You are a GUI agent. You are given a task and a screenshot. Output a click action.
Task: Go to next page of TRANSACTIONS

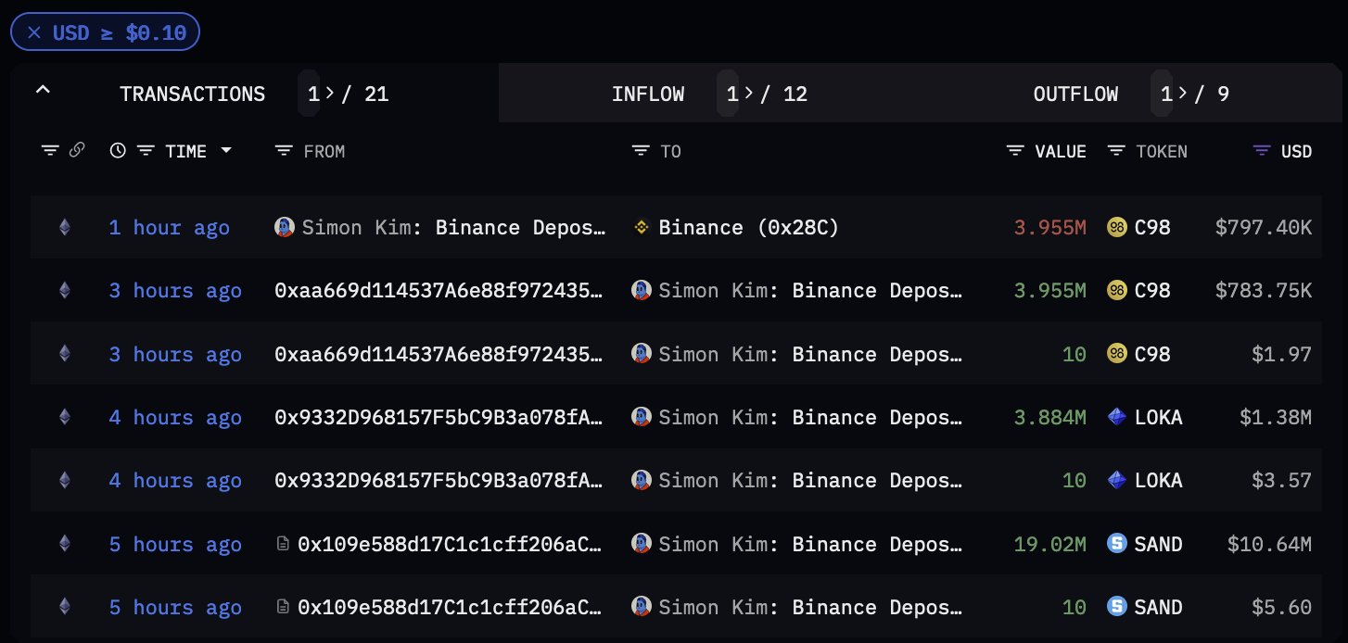326,94
